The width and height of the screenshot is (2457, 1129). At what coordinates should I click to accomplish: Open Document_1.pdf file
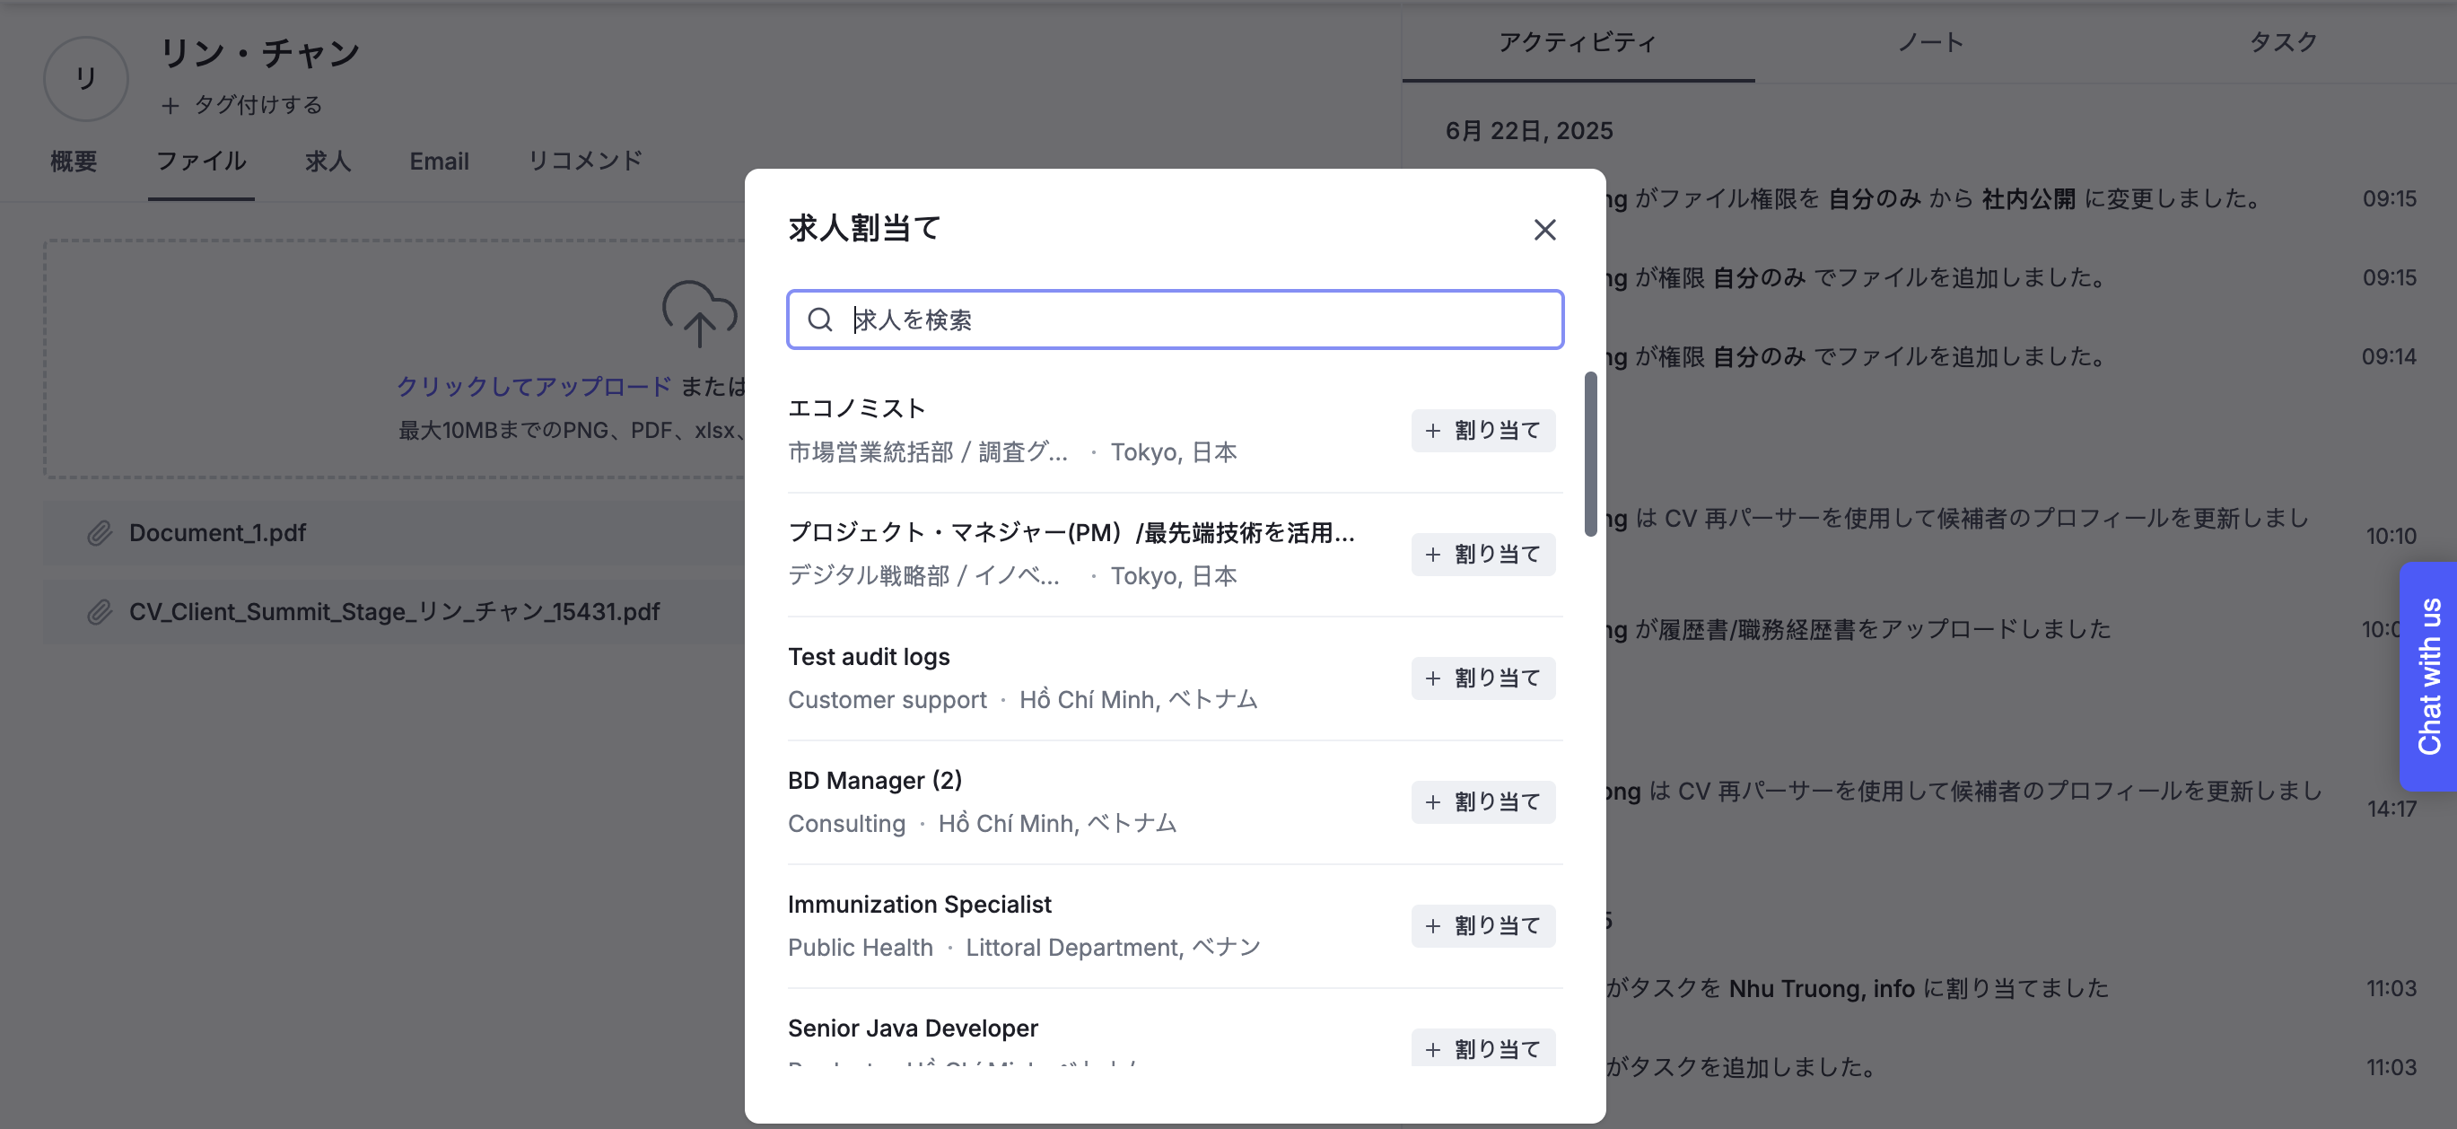click(217, 533)
